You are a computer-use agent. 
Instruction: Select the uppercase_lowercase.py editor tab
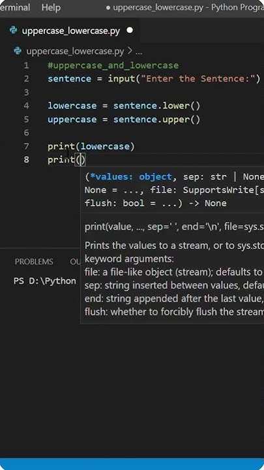tap(70, 31)
